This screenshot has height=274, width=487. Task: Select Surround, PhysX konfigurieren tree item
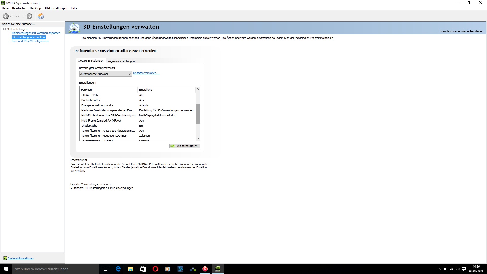click(x=30, y=41)
